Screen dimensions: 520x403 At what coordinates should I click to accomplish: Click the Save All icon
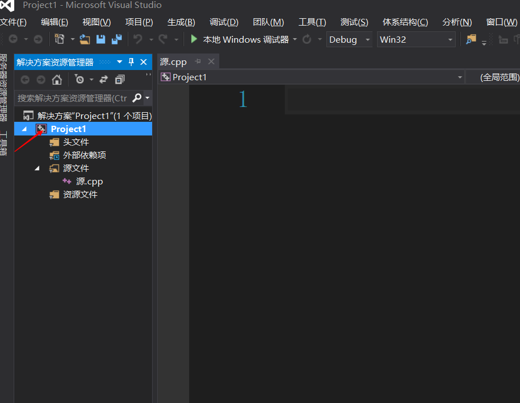[x=116, y=39]
